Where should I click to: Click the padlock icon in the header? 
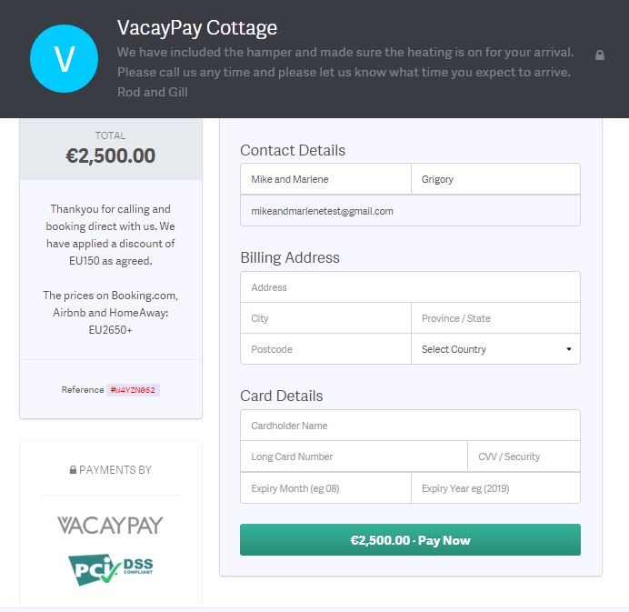coord(600,55)
